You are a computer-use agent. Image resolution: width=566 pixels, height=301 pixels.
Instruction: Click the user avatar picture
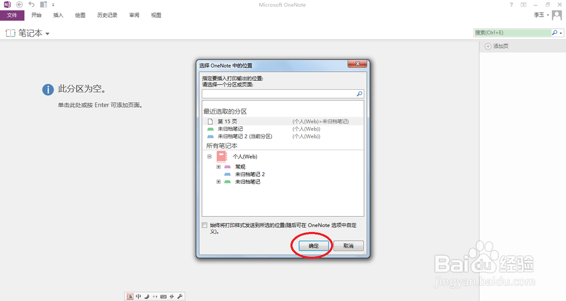tap(557, 15)
